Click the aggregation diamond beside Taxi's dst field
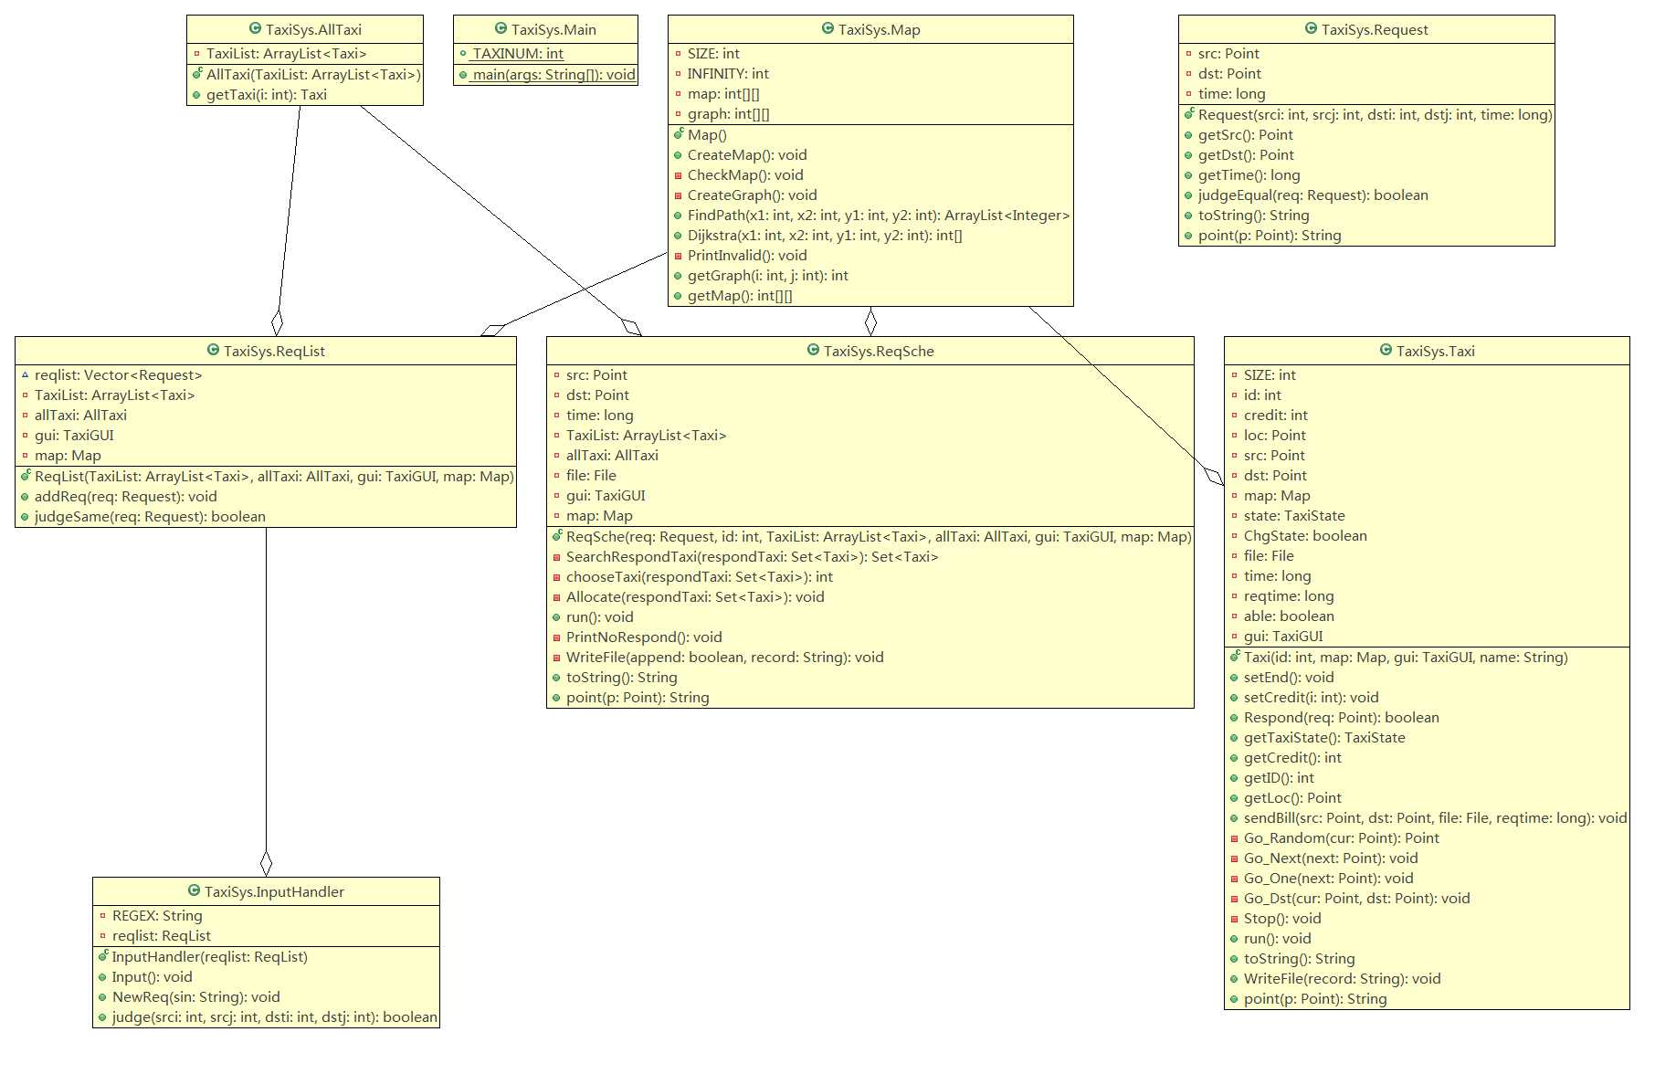1676x1074 pixels. pyautogui.click(x=1214, y=476)
